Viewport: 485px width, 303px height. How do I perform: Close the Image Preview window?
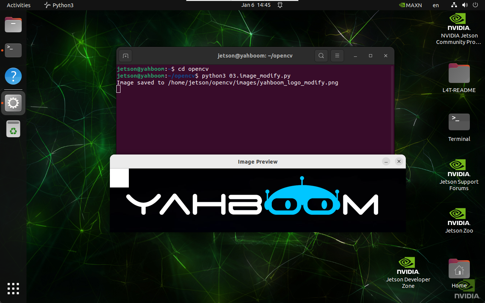399,161
